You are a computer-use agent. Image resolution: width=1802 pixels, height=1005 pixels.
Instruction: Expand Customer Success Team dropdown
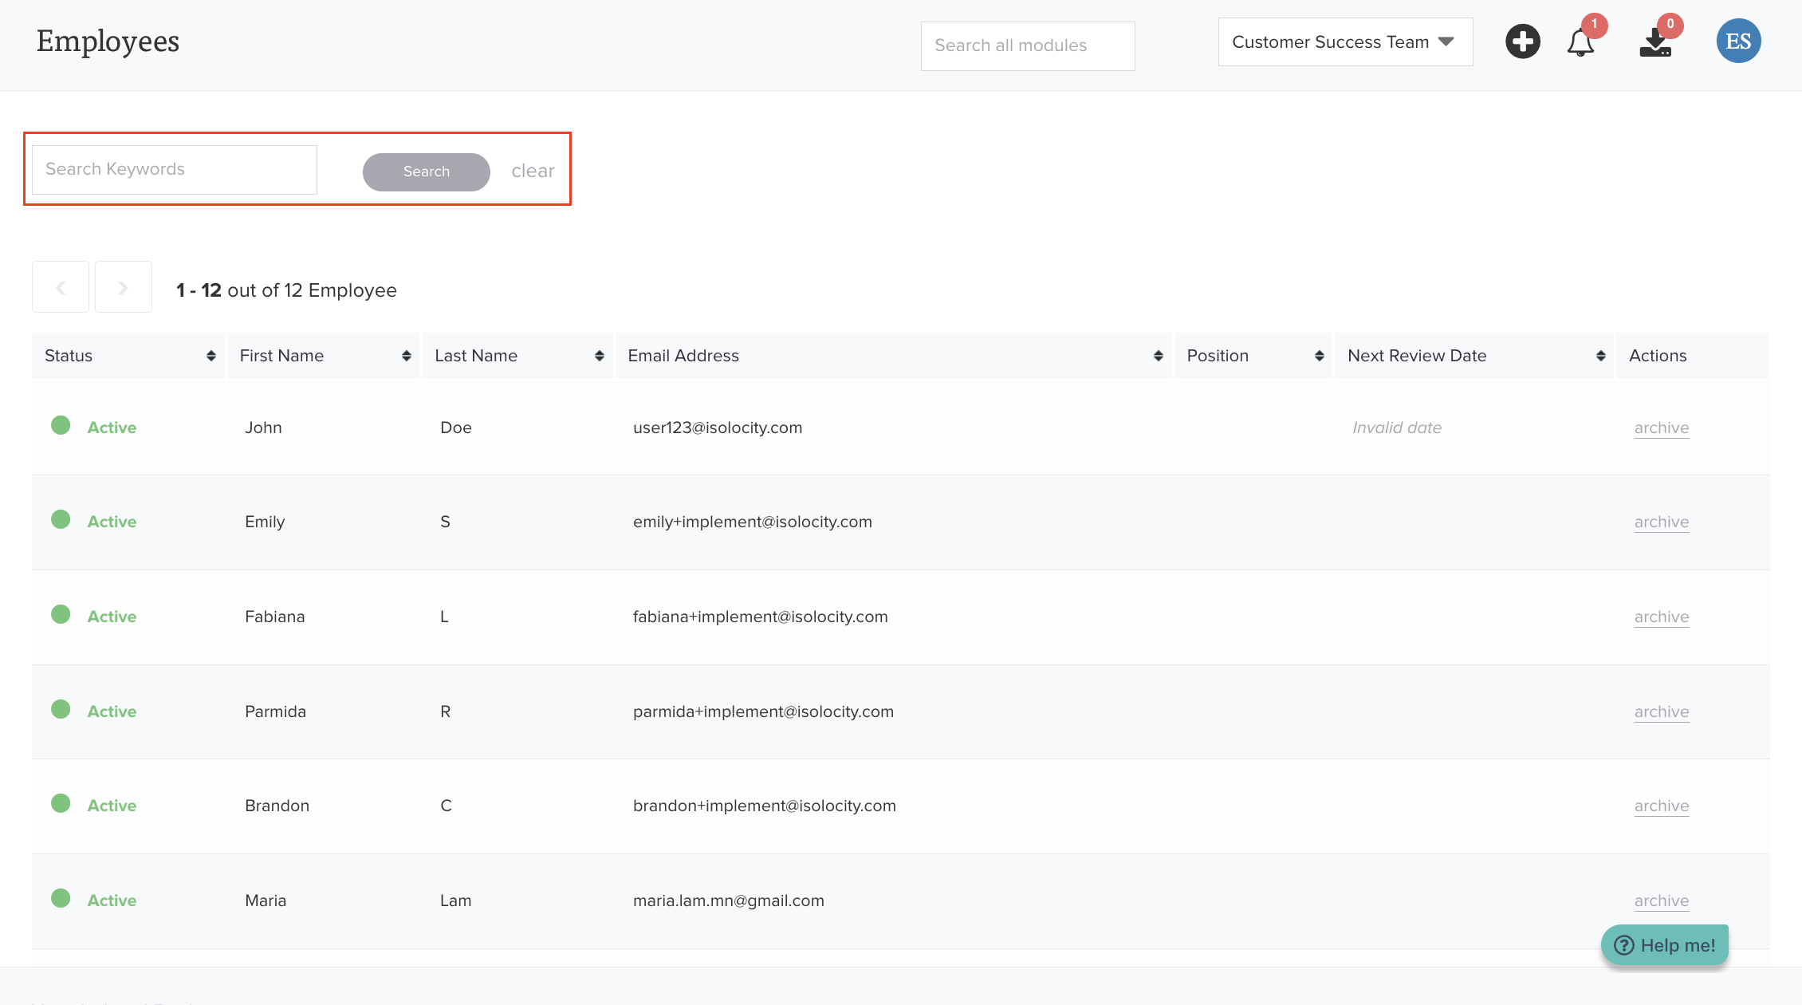[x=1345, y=42]
